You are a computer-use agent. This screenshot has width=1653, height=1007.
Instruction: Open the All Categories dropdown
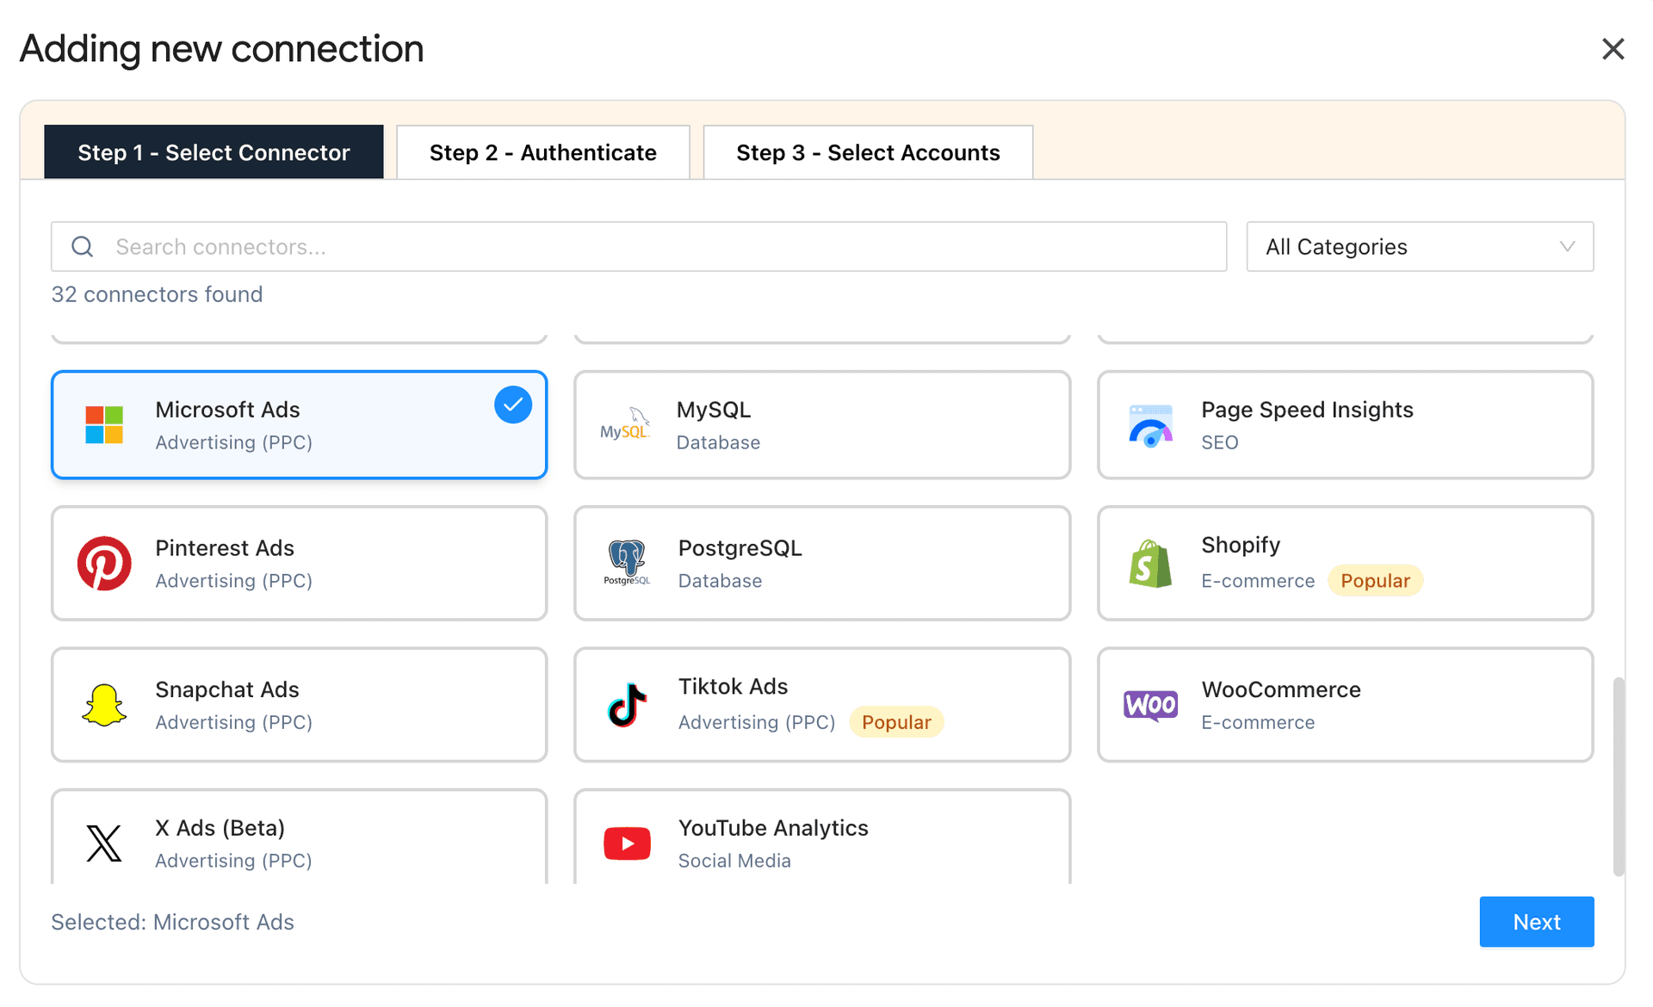pos(1419,247)
